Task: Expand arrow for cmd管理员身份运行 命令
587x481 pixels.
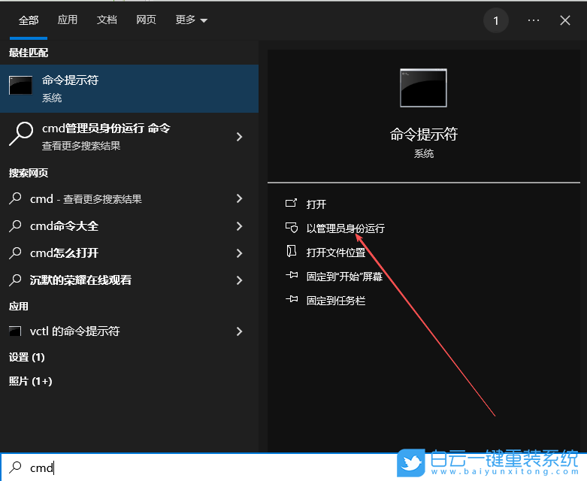Action: tap(240, 137)
